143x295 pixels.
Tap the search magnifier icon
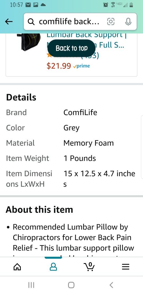coord(31,22)
